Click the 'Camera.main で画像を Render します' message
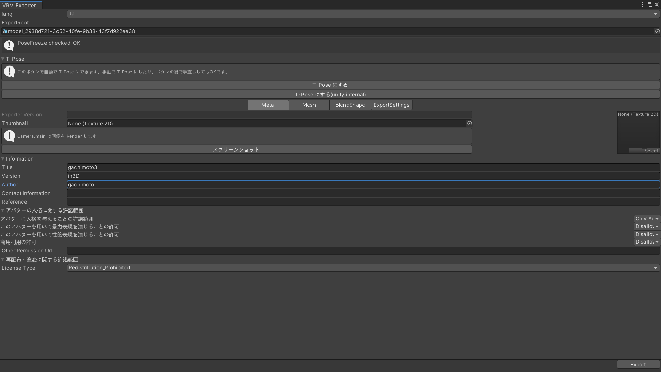The width and height of the screenshot is (661, 372). click(x=57, y=136)
